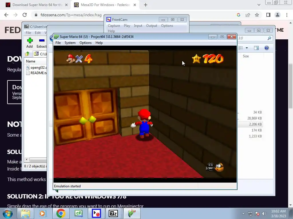This screenshot has width=293, height=219.
Task: Click the 7-Zip horizontal scrollbar left arrow
Action: point(27,160)
